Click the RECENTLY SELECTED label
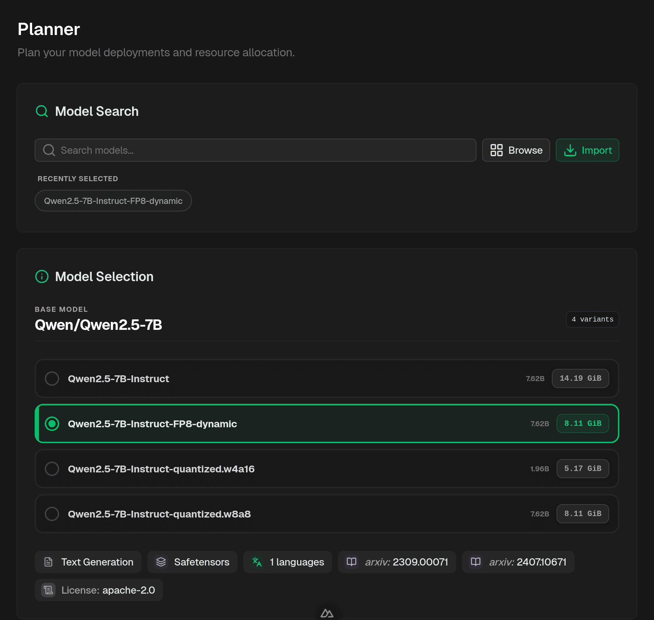Screen dimensions: 654x620 coord(78,179)
